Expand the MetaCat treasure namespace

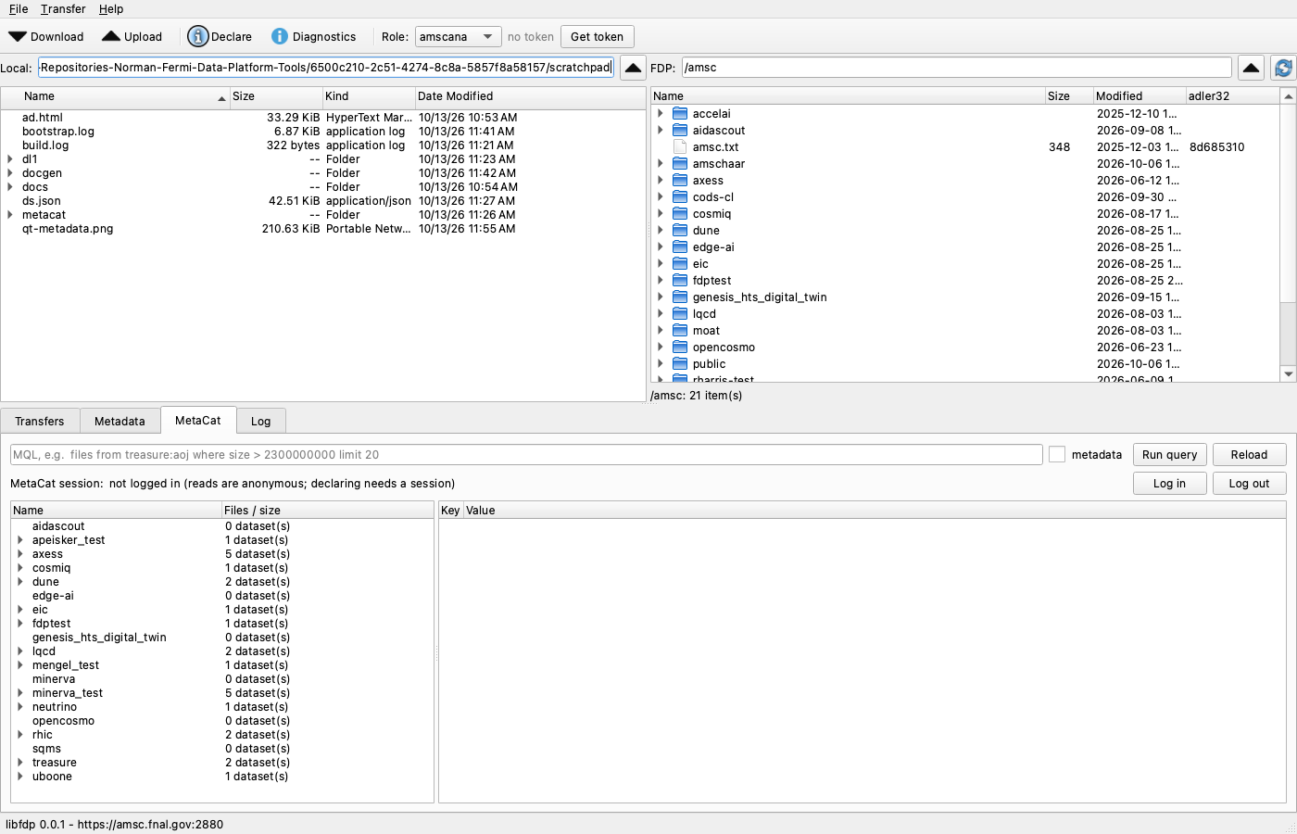20,763
